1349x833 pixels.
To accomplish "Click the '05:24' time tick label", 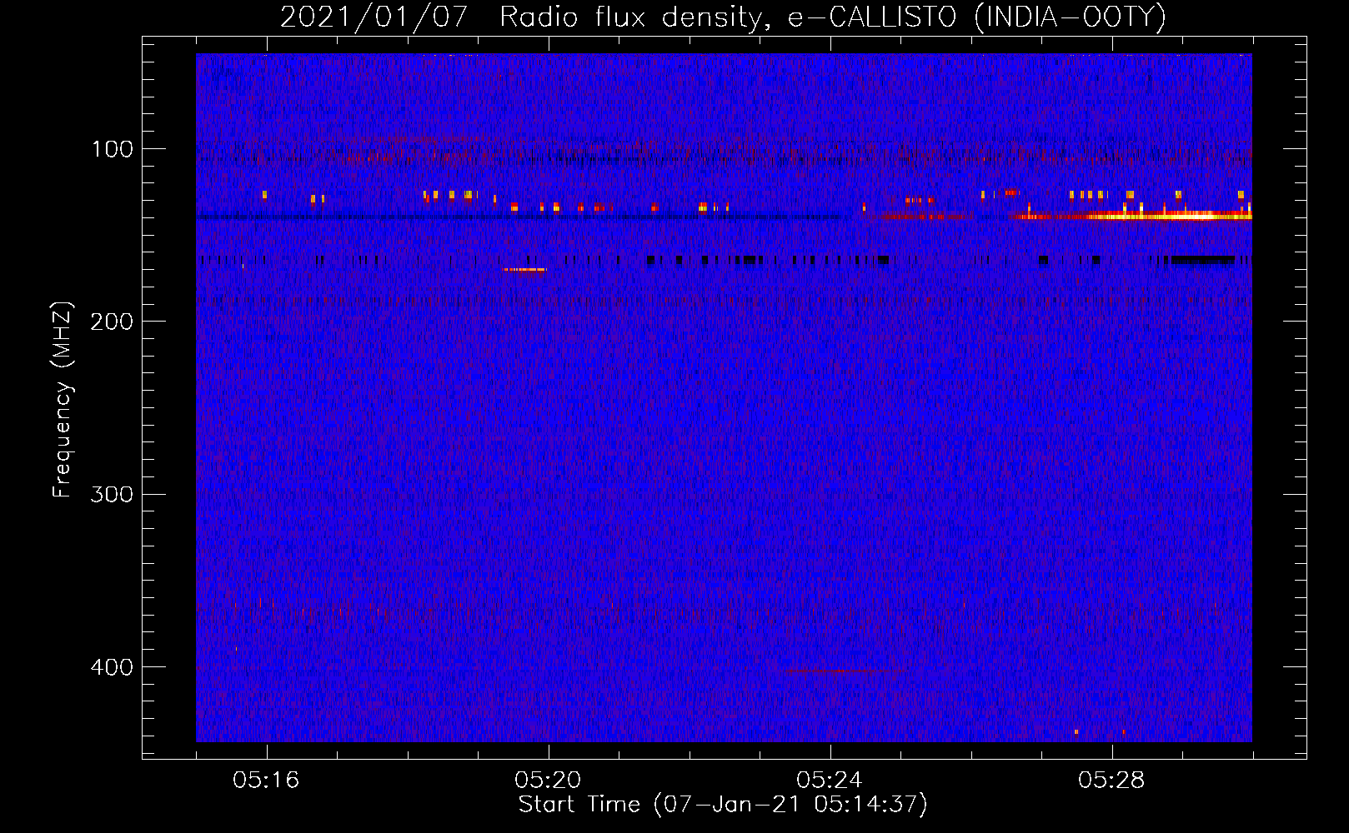I will click(830, 780).
